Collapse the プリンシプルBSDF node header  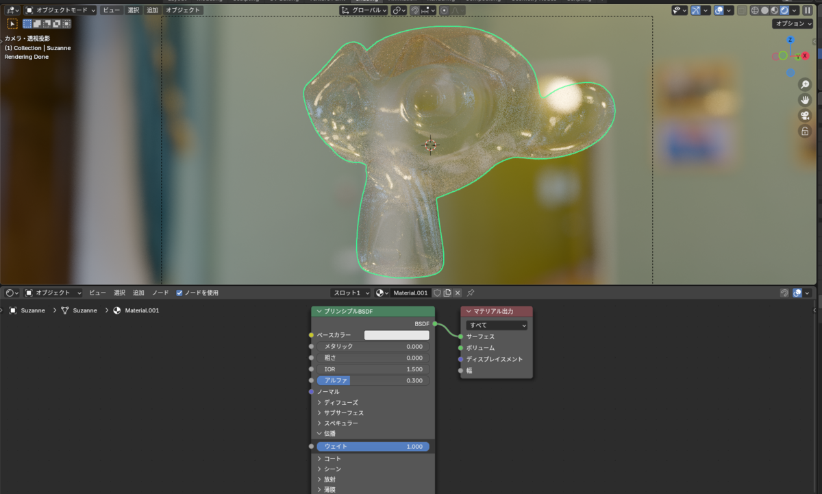tap(320, 312)
